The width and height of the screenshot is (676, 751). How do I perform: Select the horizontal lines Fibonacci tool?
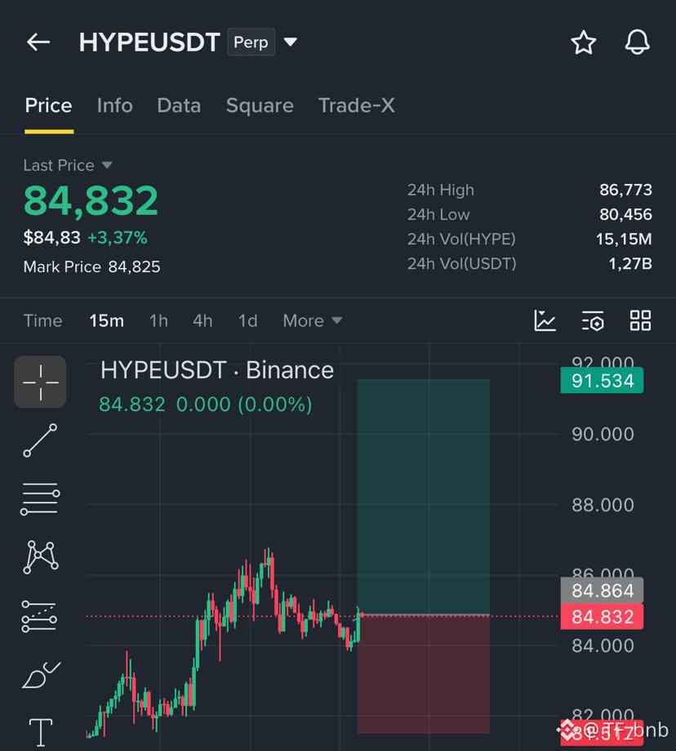coord(40,499)
